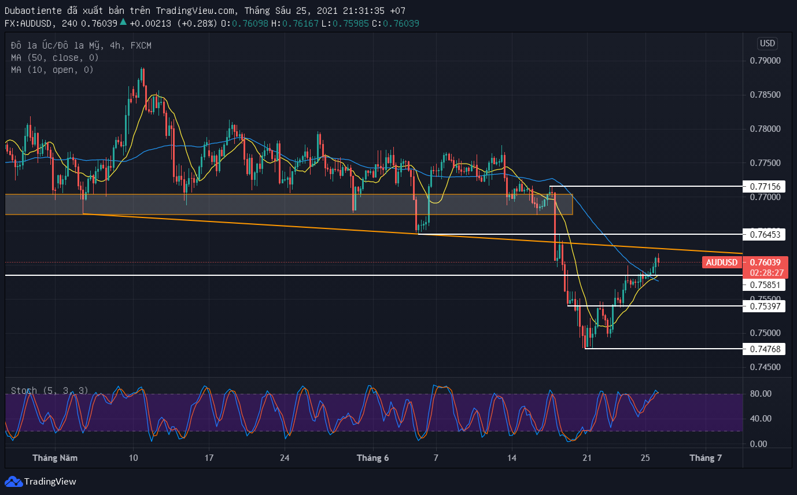This screenshot has width=797, height=495.
Task: Click the USD currency button
Action: [768, 43]
